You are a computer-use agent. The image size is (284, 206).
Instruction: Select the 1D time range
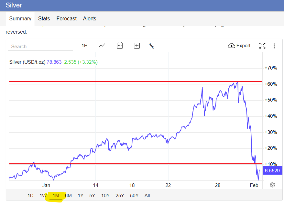tap(30, 195)
